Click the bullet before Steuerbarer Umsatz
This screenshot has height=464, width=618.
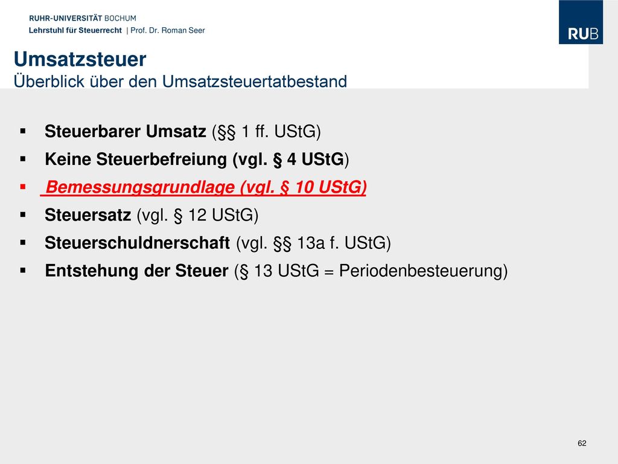23,131
